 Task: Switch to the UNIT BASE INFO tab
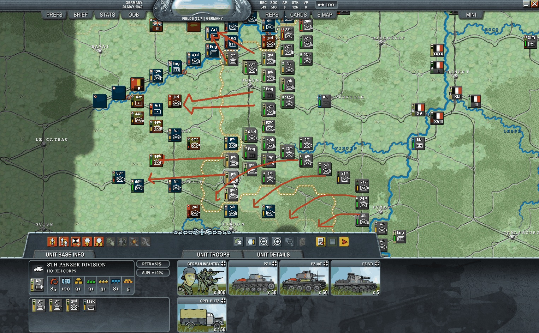tap(65, 255)
